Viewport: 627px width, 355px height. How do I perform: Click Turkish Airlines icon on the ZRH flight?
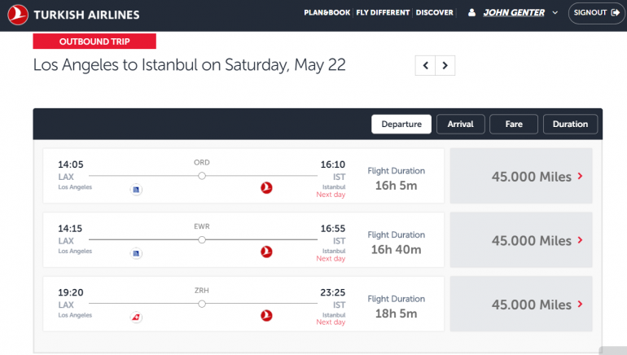265,316
